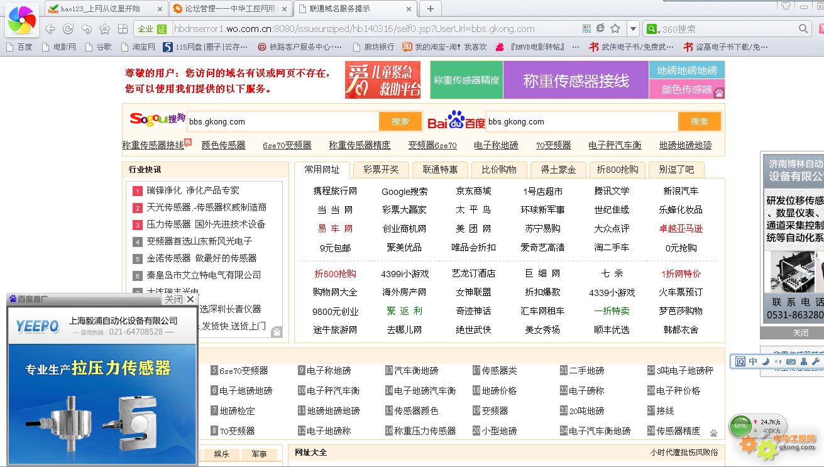824x467 pixels.
Task: Select the 军事 category tab at bottom
Action: point(259,454)
